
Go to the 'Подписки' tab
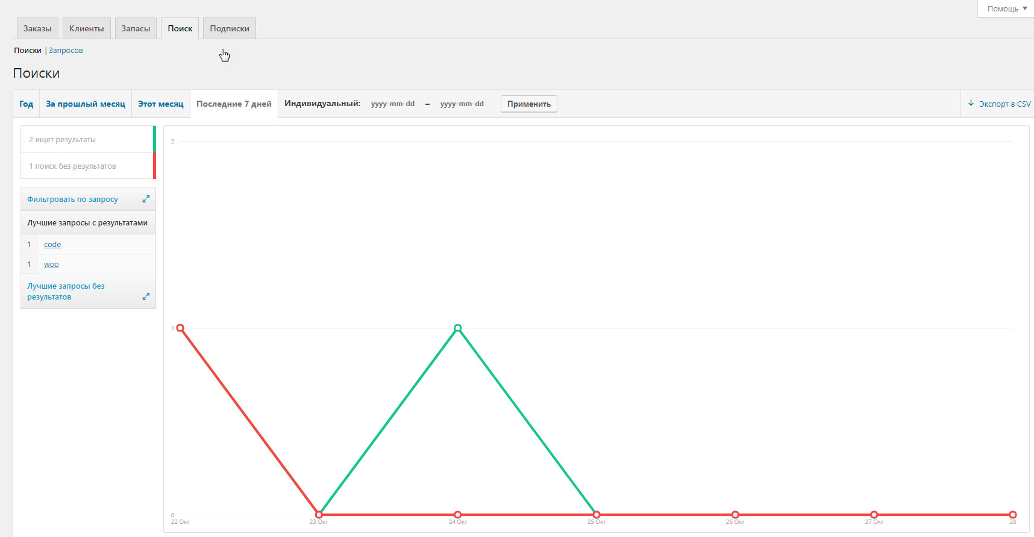coord(229,28)
